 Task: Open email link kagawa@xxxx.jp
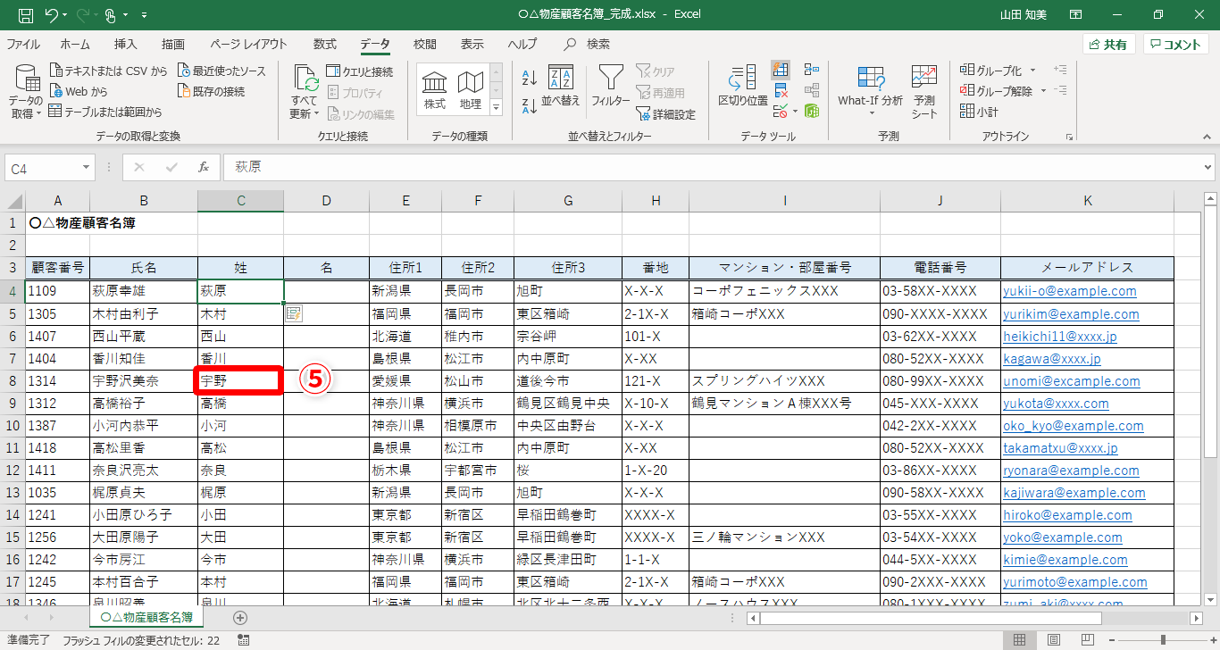pyautogui.click(x=1053, y=359)
